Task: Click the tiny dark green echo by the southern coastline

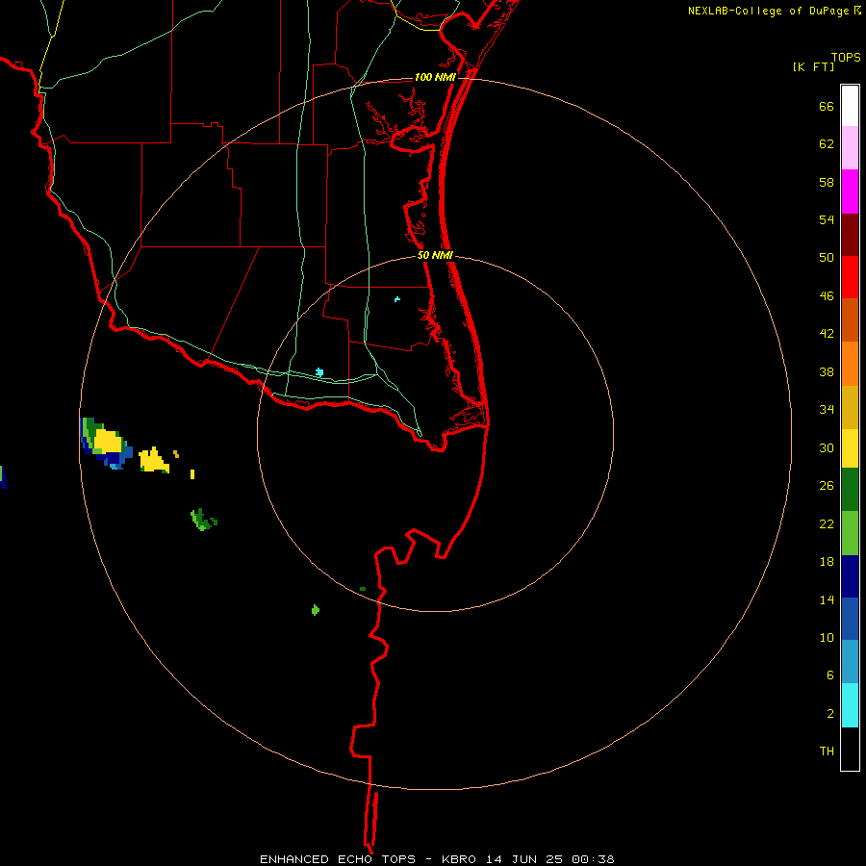Action: [363, 589]
